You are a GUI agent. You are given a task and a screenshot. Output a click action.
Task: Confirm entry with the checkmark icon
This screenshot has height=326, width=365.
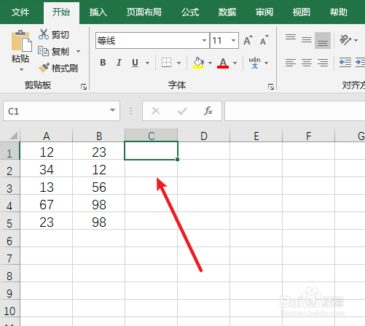coord(182,111)
